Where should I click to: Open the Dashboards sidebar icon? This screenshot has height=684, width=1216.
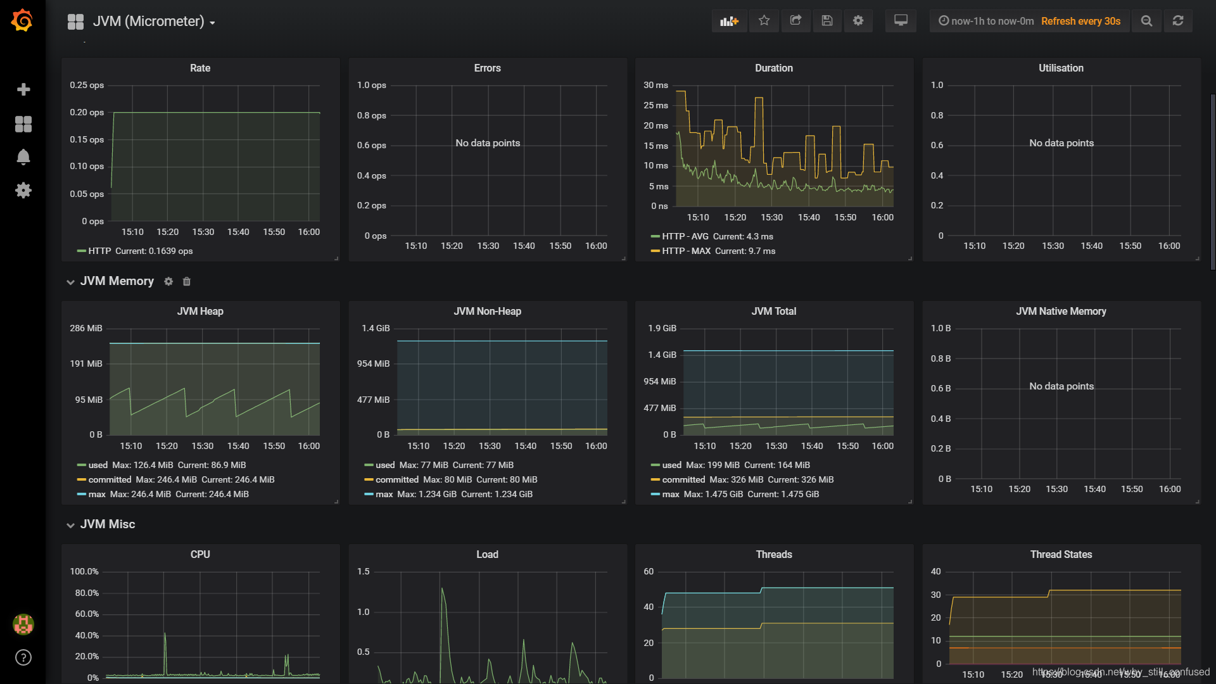(23, 124)
